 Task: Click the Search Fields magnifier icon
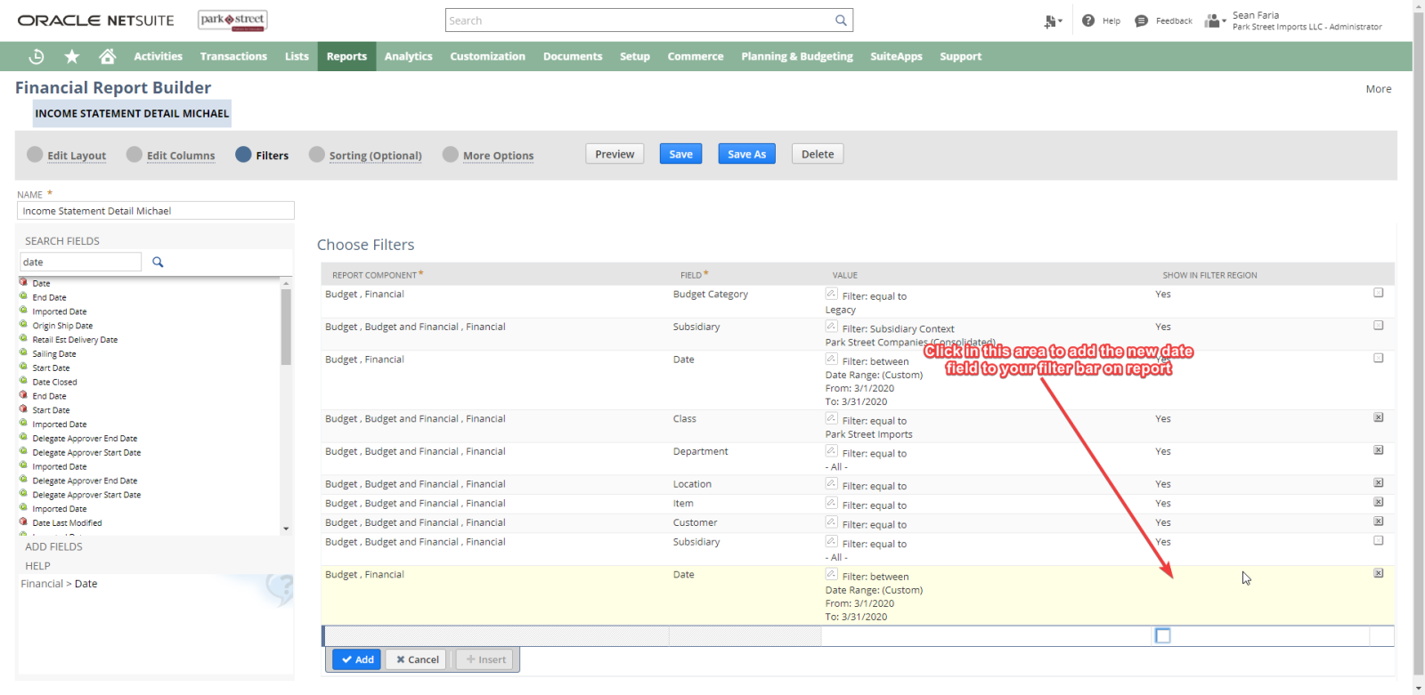158,262
